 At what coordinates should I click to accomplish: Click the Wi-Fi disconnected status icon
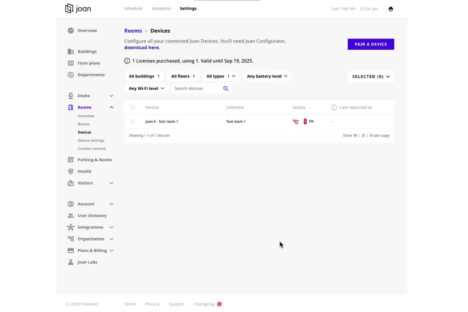296,121
